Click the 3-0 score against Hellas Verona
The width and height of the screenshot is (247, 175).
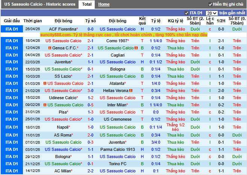(91, 91)
